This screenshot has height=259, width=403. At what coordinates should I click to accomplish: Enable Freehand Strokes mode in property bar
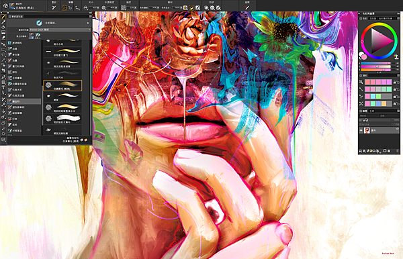64,7
